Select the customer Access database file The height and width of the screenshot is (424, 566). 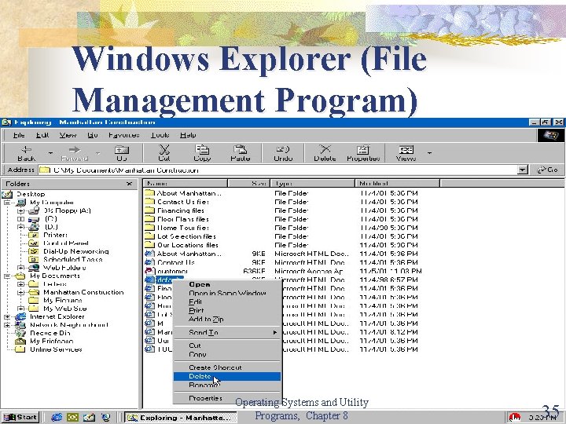point(167,271)
